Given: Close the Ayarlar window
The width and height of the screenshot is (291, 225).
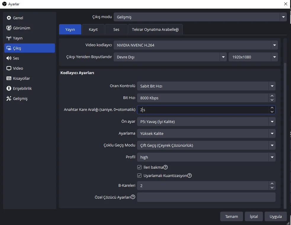Looking at the screenshot, I should click(286, 4).
